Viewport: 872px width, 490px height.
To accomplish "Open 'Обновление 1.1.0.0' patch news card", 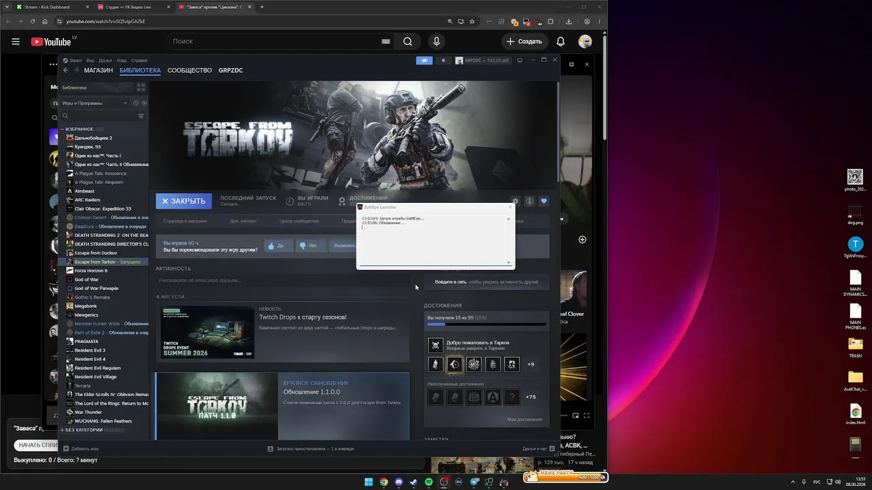I will click(x=282, y=406).
